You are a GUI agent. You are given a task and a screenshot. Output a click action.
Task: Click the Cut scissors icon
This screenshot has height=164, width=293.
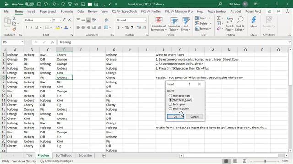tap(14, 19)
